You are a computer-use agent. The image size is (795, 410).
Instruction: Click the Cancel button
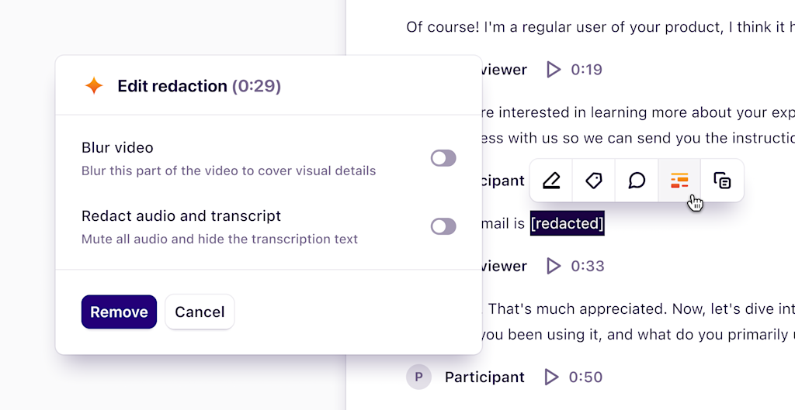pos(200,312)
